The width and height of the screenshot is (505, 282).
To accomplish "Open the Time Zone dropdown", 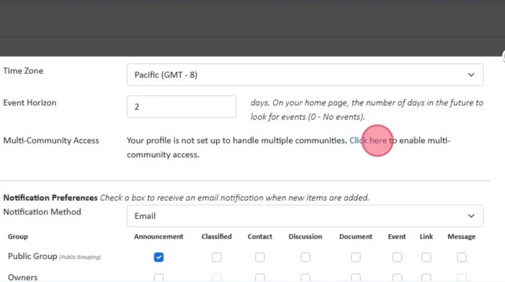I will point(304,75).
